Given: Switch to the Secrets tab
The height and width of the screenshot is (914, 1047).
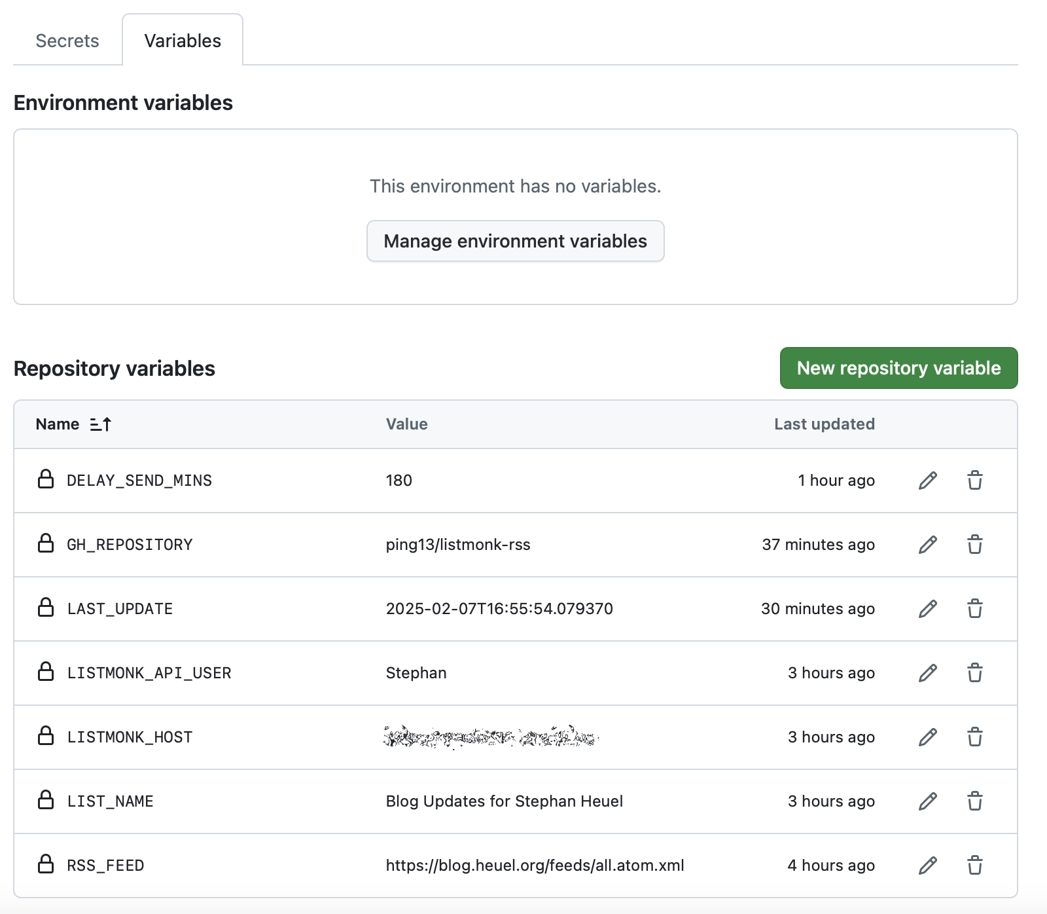Looking at the screenshot, I should [67, 41].
